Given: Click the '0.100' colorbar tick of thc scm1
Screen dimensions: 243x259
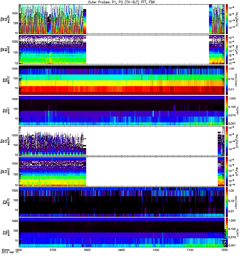Looking at the screenshot, I should coord(232,229).
